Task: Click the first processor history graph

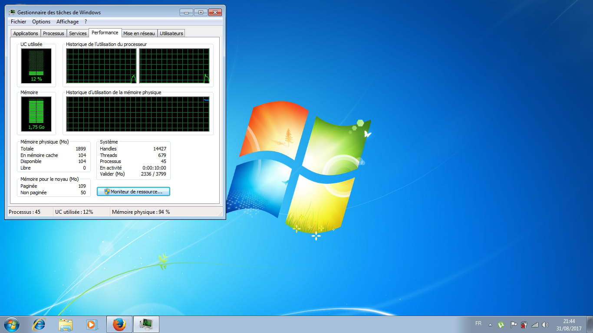Action: click(x=101, y=66)
